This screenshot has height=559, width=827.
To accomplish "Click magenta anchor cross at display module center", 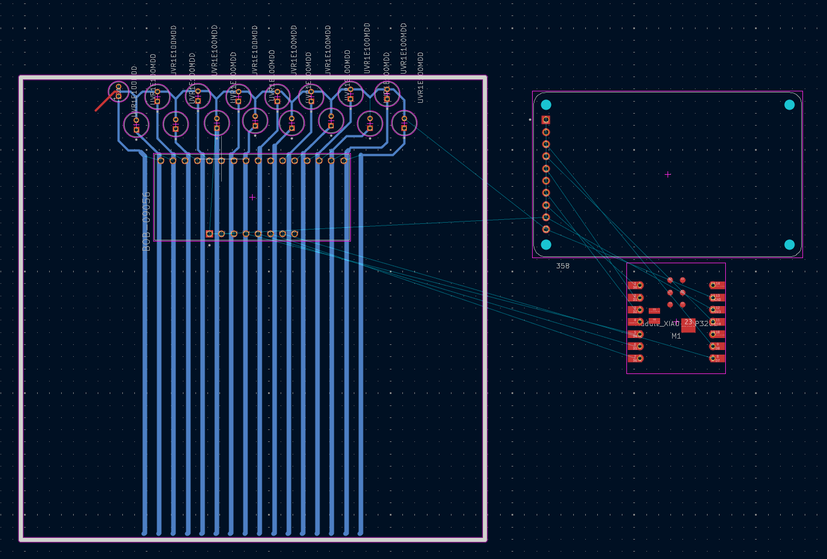I will pyautogui.click(x=668, y=174).
